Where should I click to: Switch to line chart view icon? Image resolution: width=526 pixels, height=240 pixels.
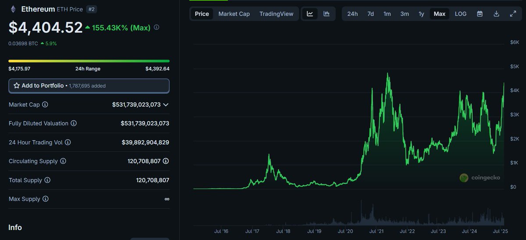(310, 14)
